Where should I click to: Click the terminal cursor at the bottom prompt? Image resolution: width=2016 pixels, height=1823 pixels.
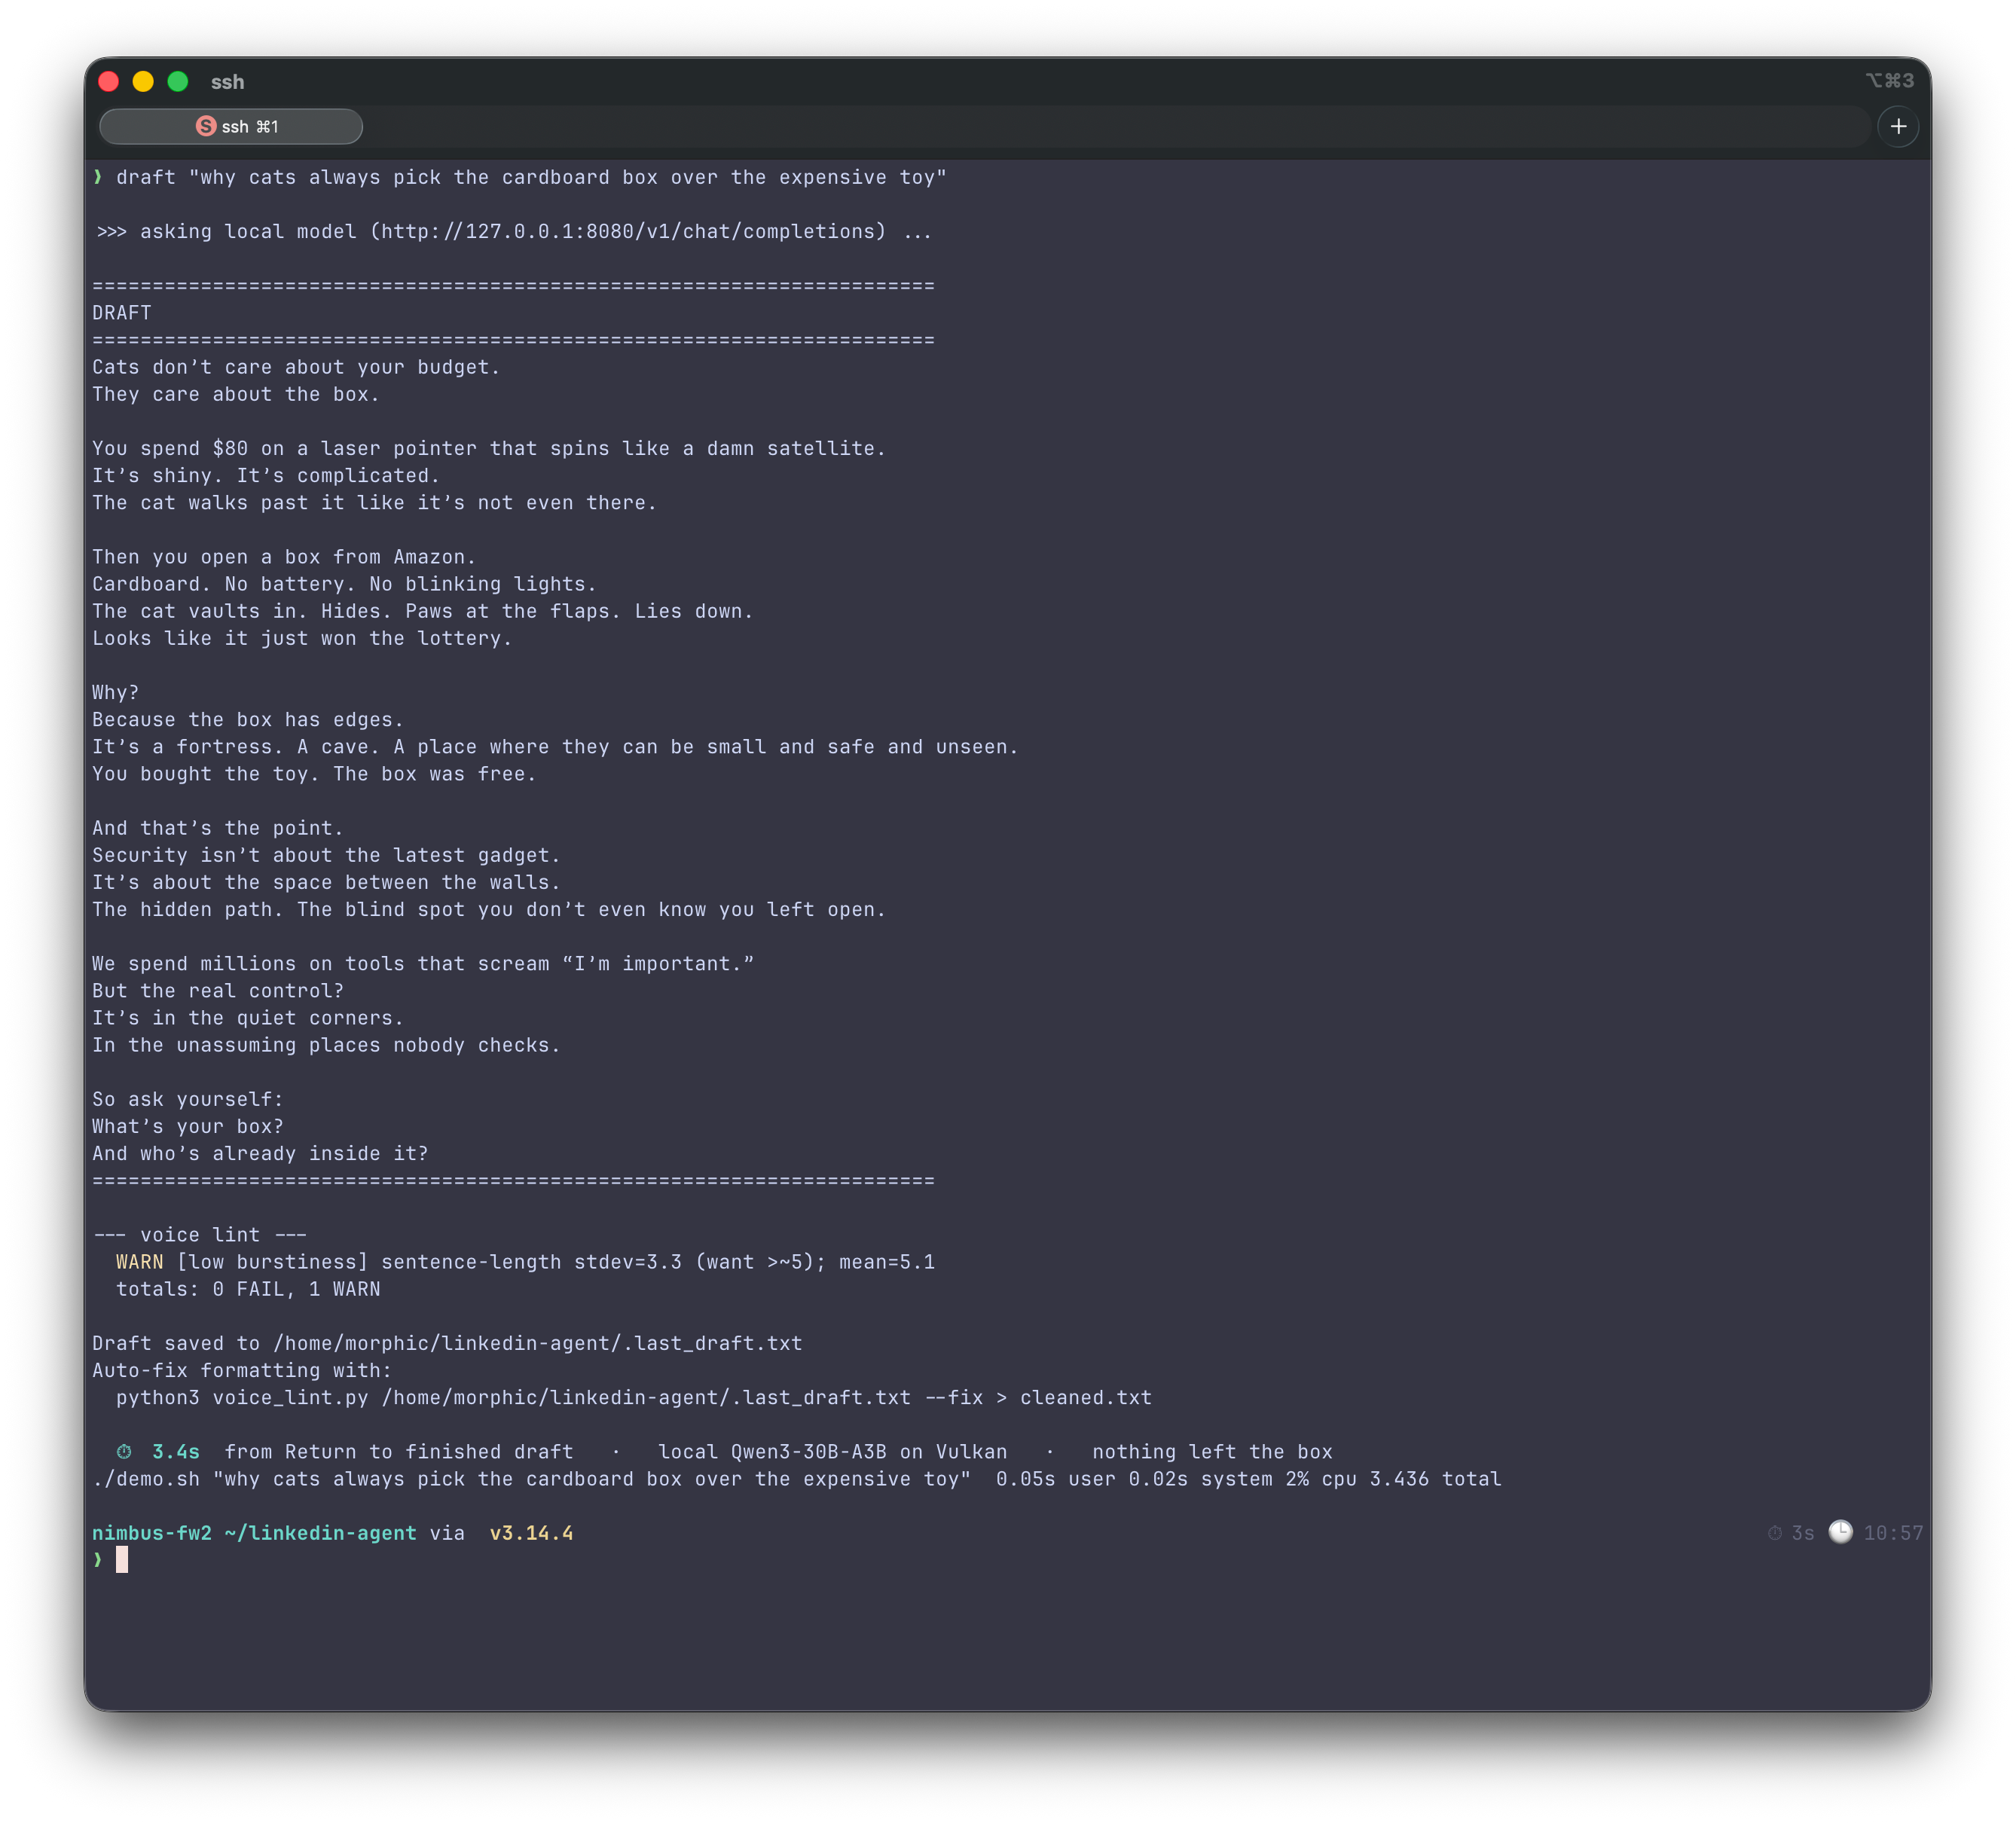click(122, 1560)
